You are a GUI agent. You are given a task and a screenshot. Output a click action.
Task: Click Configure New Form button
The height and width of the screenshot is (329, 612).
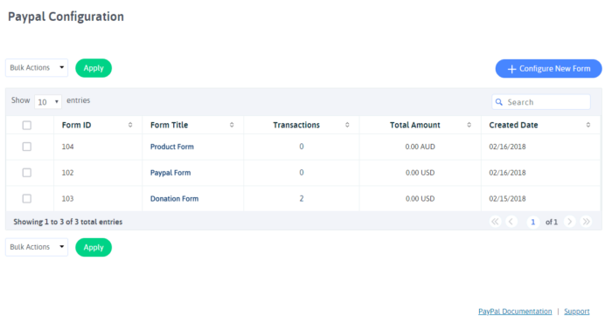[549, 69]
